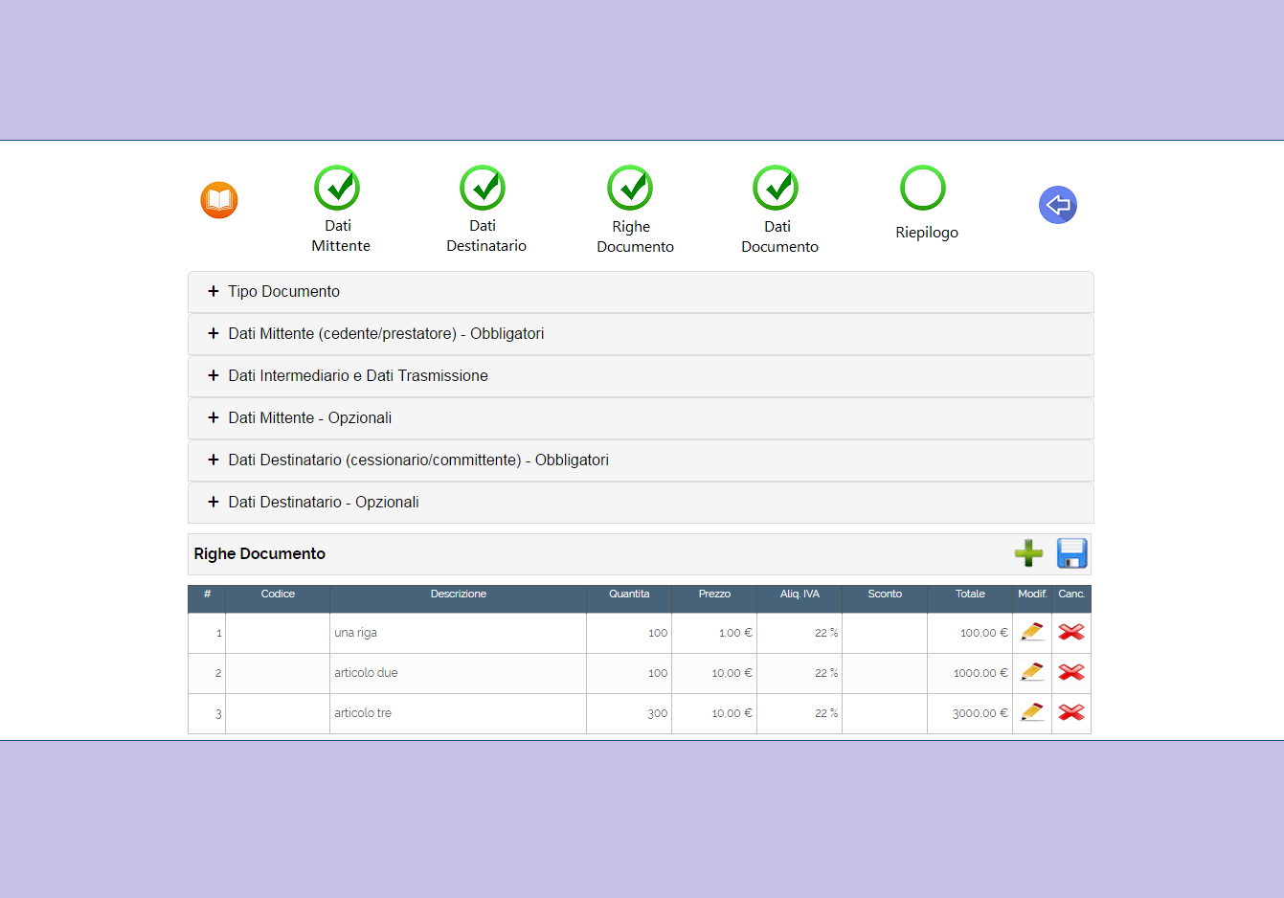Click the Sconto column header
This screenshot has height=898, width=1284.
click(885, 598)
